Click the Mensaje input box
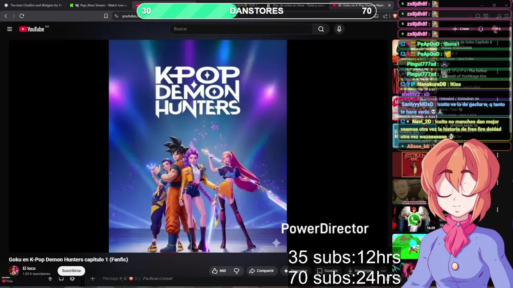 click(138, 278)
